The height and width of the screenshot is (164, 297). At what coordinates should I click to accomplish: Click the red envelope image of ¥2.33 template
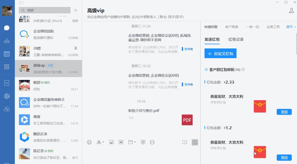260,106
